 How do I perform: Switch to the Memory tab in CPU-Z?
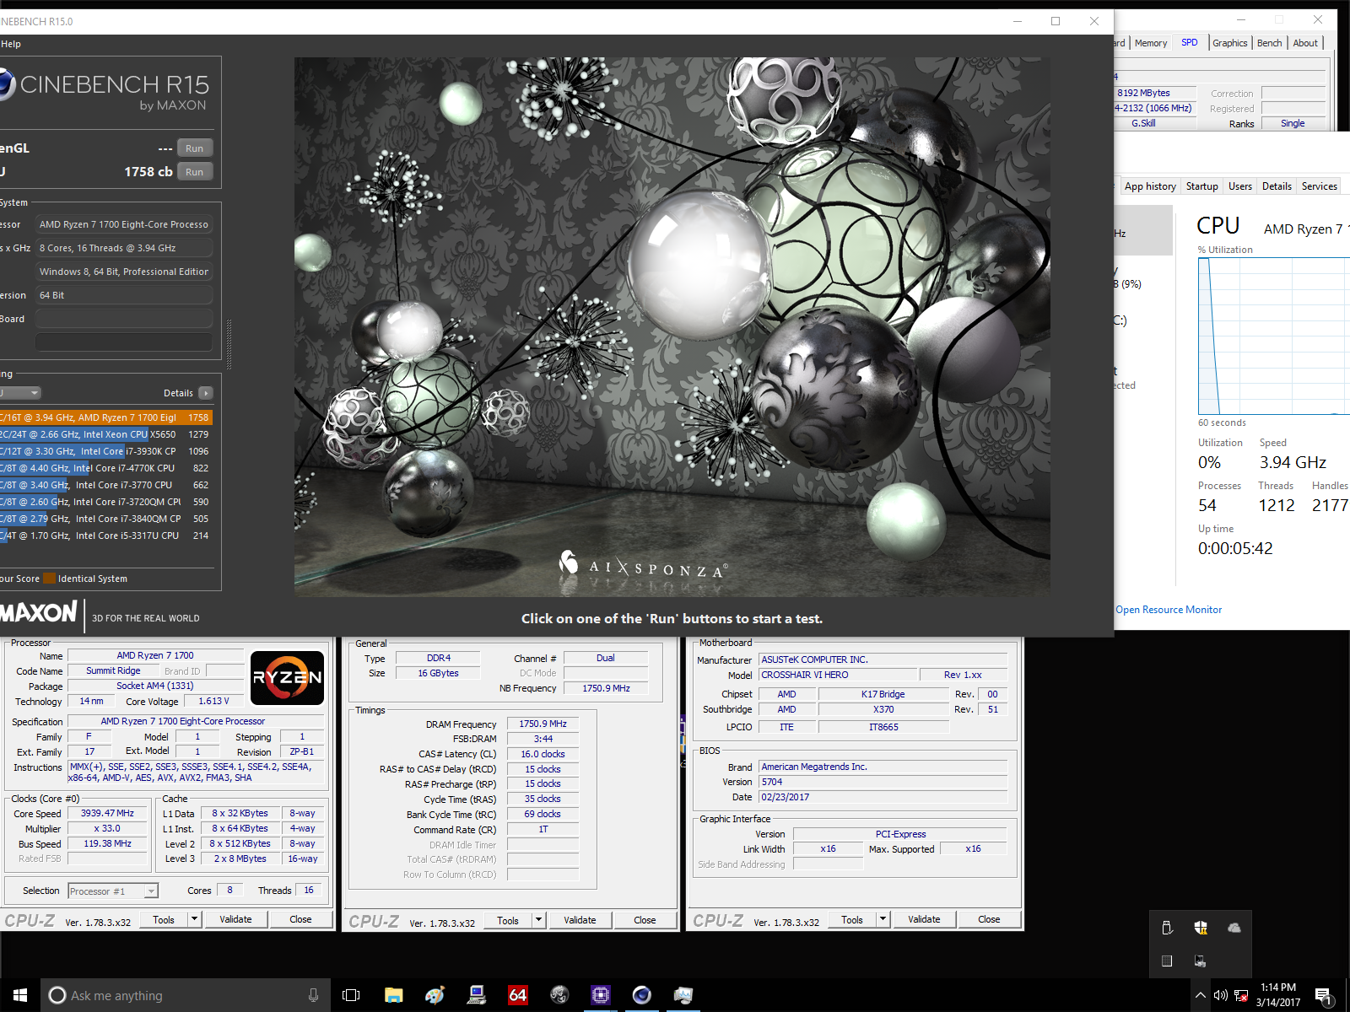1151,43
